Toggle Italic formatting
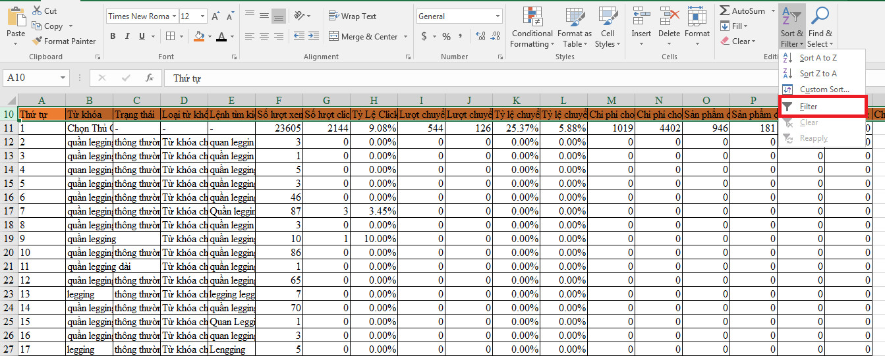 point(126,36)
